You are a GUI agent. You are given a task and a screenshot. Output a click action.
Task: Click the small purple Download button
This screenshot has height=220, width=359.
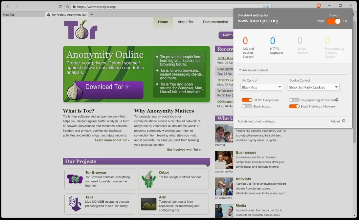click(x=226, y=35)
